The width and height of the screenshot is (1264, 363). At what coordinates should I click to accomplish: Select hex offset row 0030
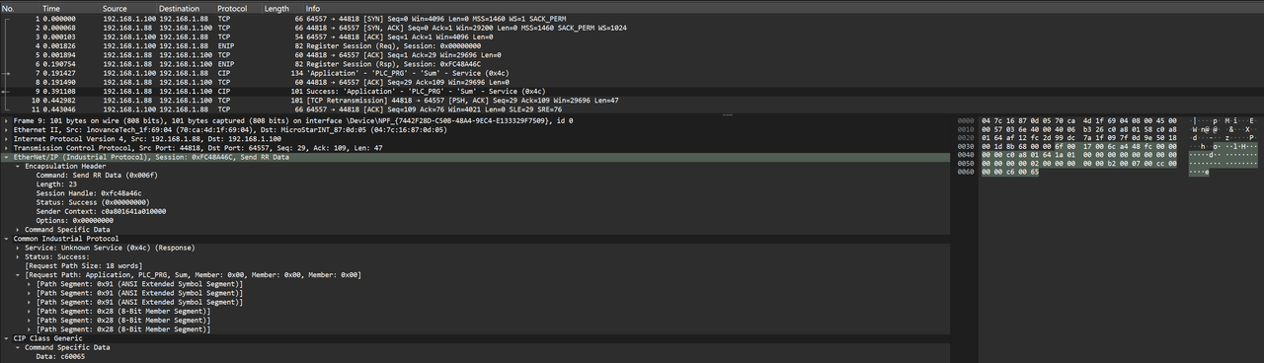click(966, 146)
